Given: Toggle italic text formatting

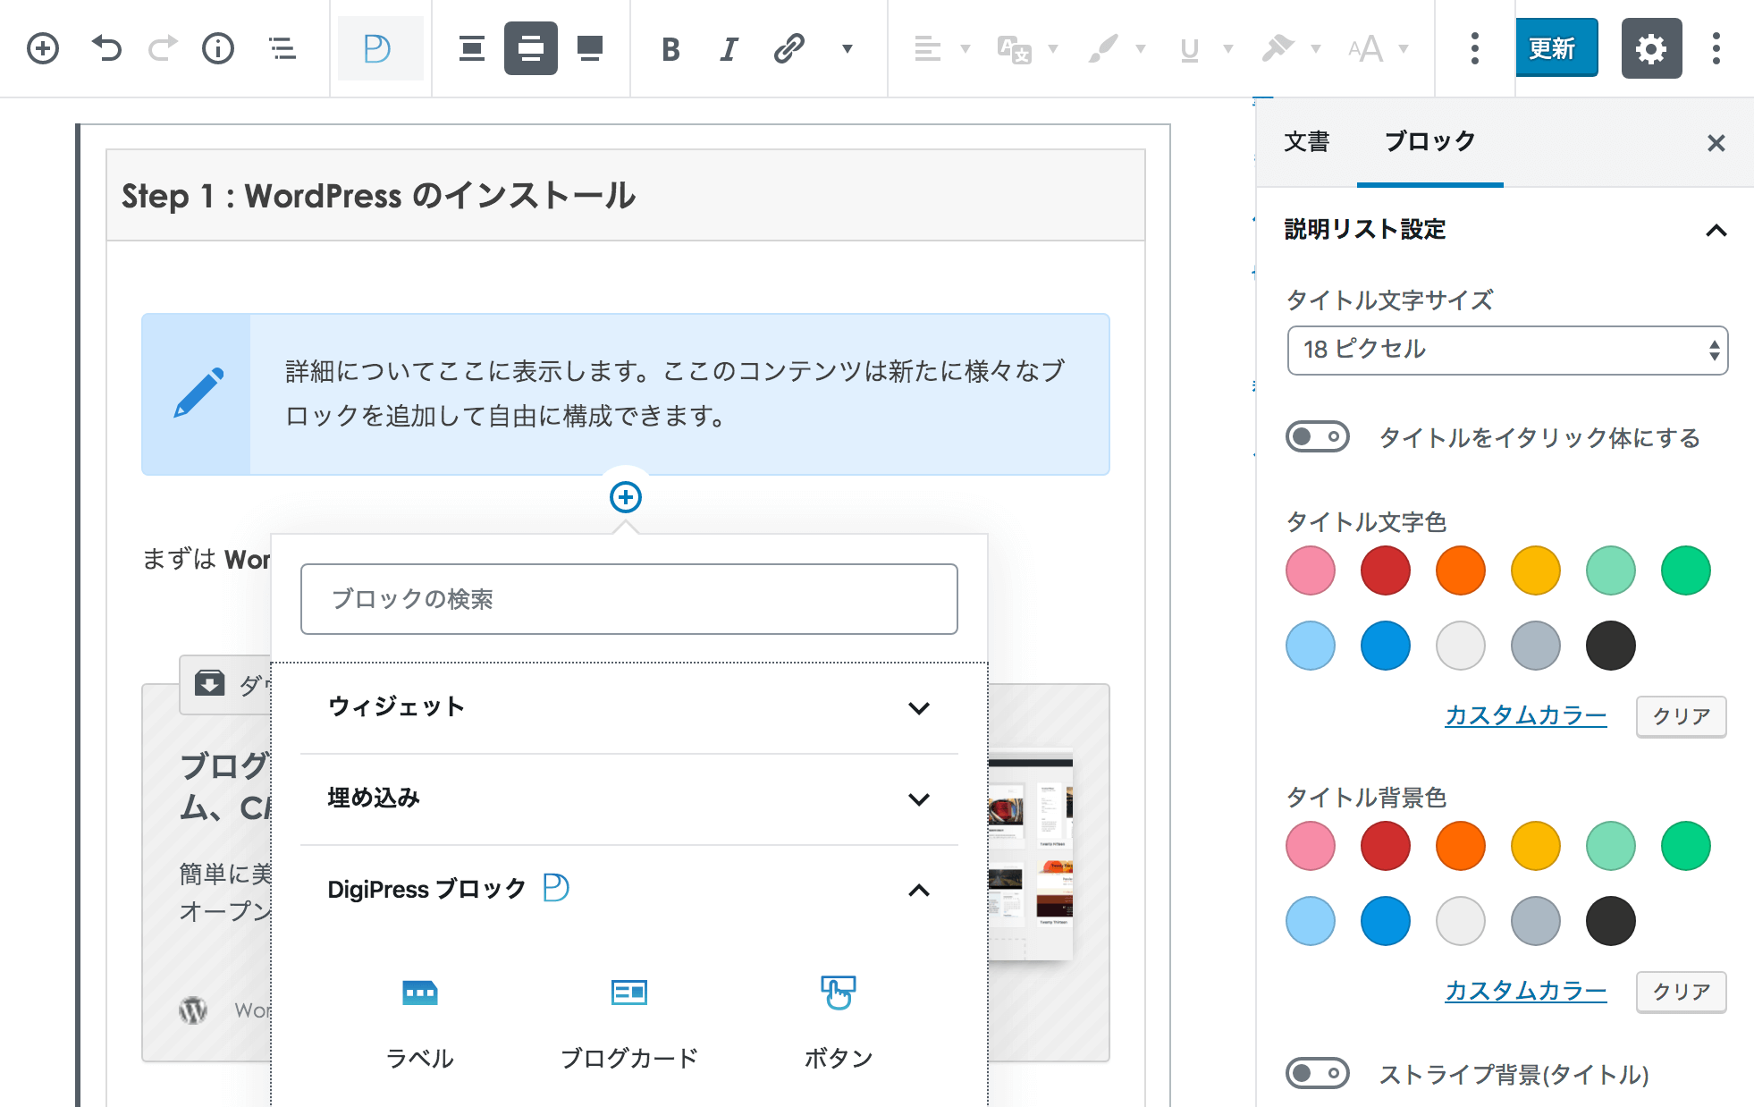Looking at the screenshot, I should pyautogui.click(x=729, y=48).
